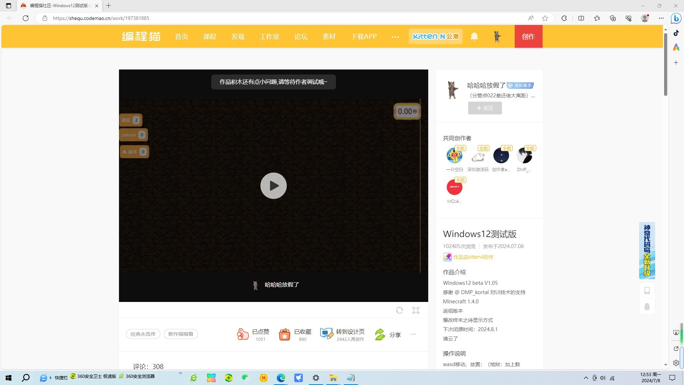
Task: Click the Codemao logo in the header
Action: point(141,36)
